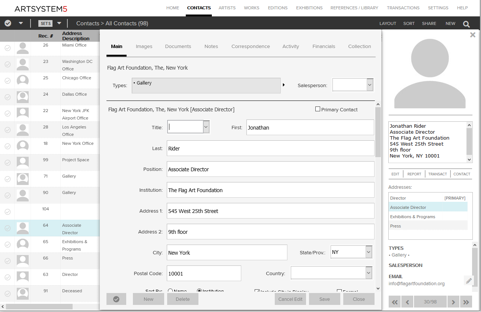Click the pencil edit icon beside email
The height and width of the screenshot is (312, 481).
469,281
